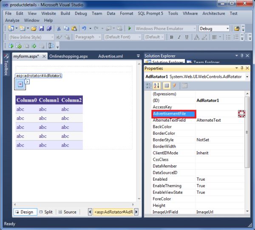The image size is (255, 230).
Task: Expand the Paragraph block format dropdown
Action: click(99, 37)
